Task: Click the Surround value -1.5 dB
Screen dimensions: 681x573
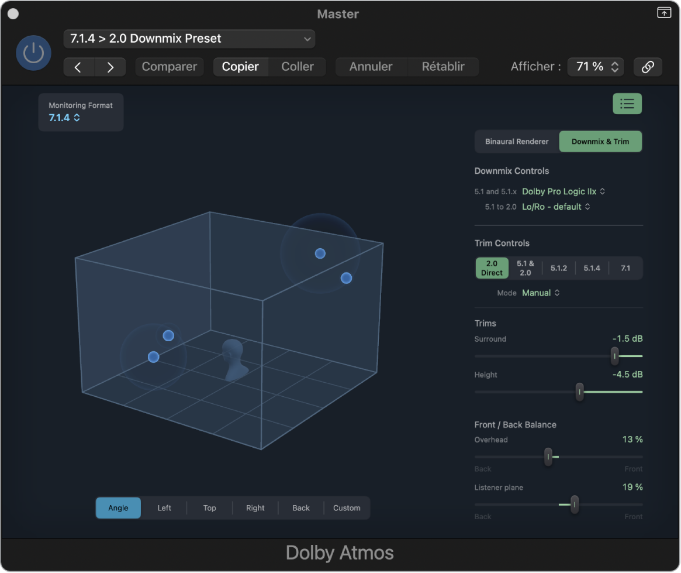Action: click(627, 339)
